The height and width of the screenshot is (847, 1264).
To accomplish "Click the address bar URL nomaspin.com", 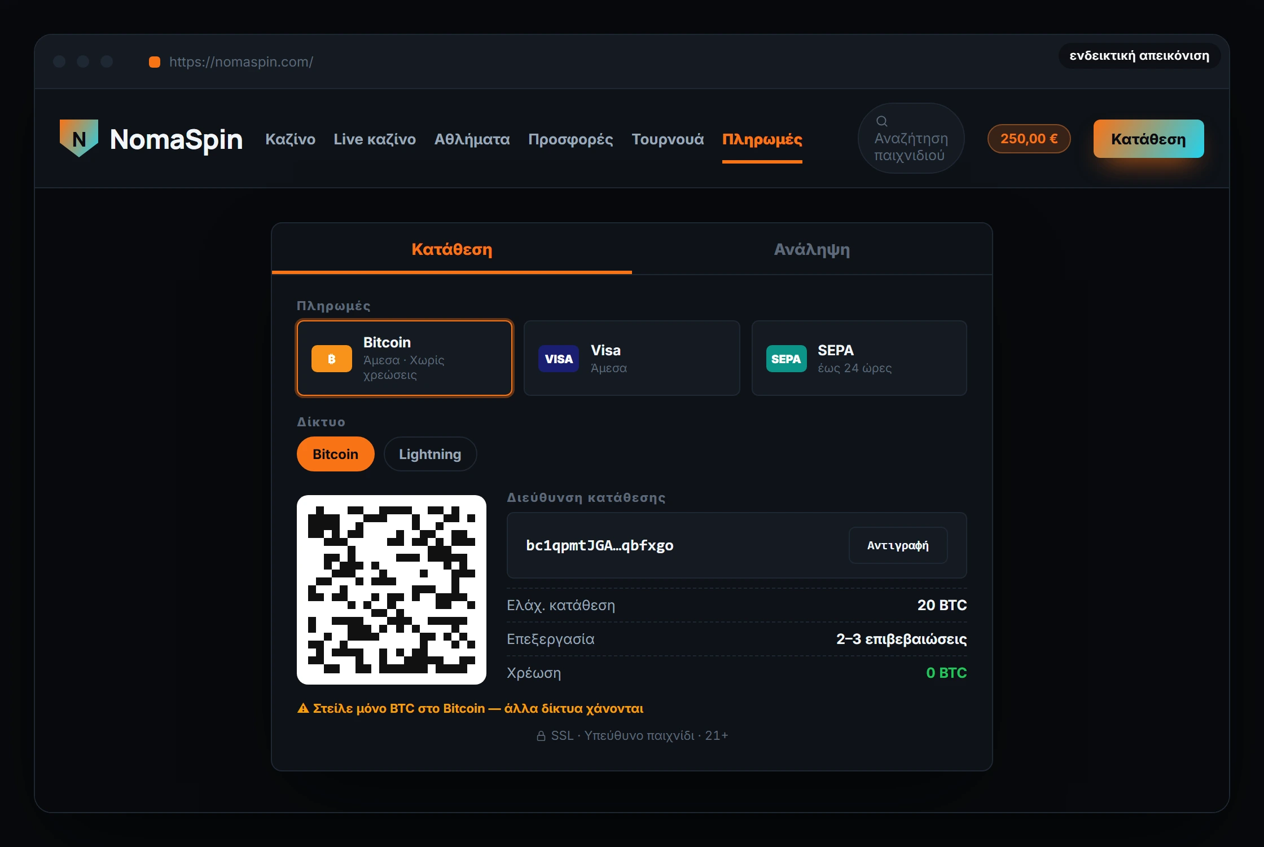I will (241, 62).
